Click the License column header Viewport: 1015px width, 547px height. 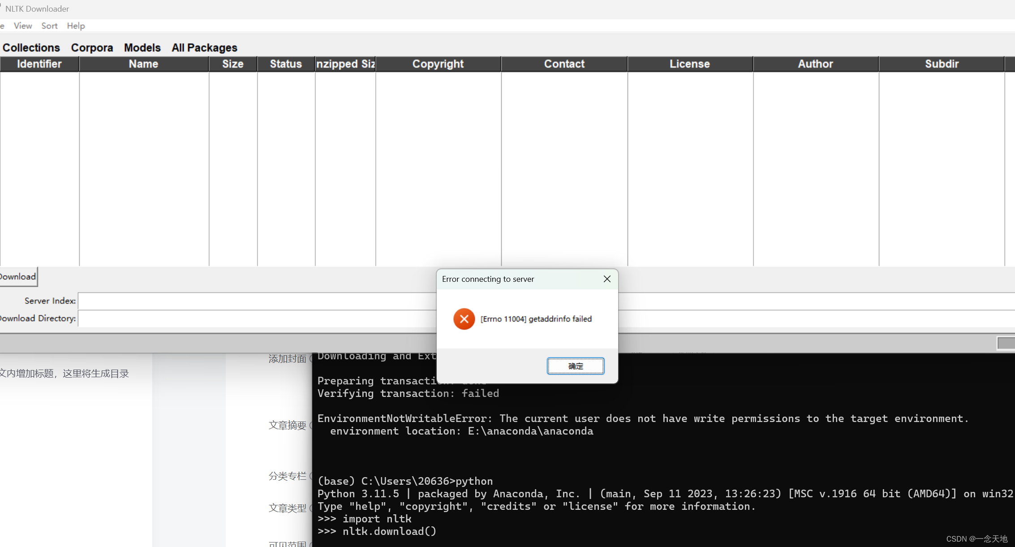pos(690,64)
